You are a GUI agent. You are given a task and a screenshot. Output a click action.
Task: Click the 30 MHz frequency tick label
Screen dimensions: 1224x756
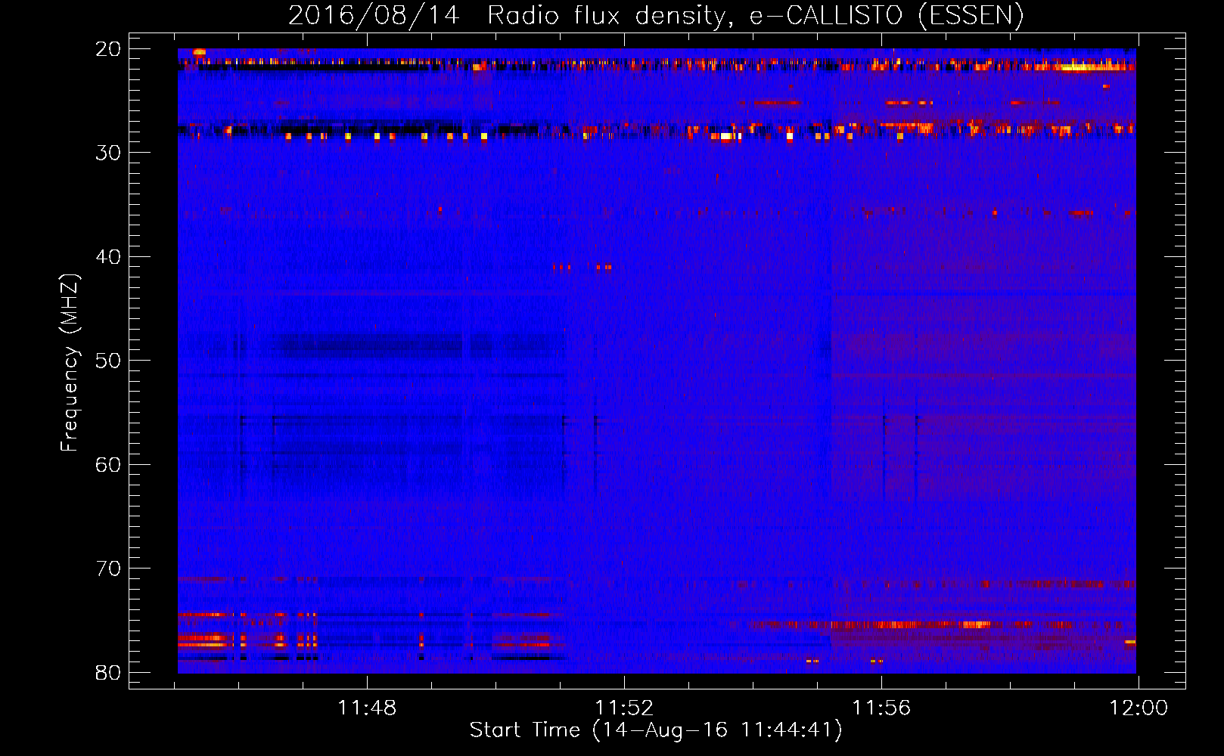coord(108,153)
